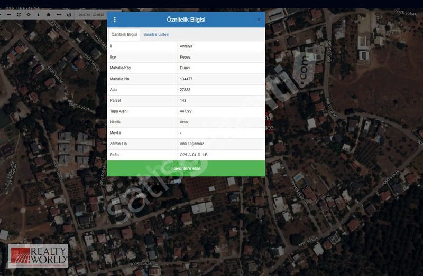Click the Pafta value O25-A-04-D-1-B
This screenshot has height=276, width=423.
coord(194,155)
